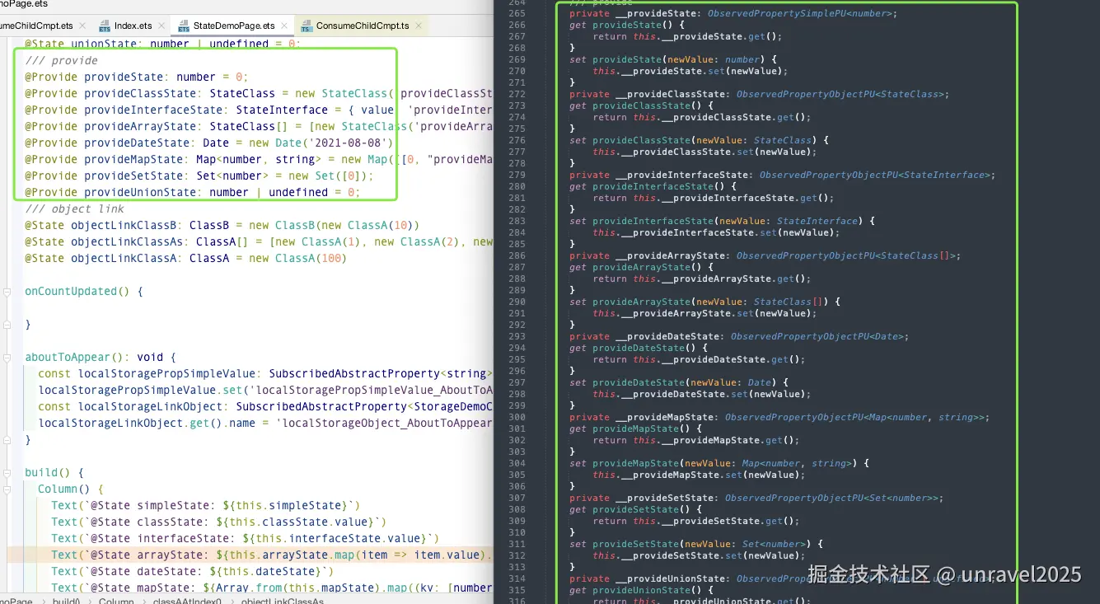Select the StateDemoPage.ets editor tab

pos(234,26)
